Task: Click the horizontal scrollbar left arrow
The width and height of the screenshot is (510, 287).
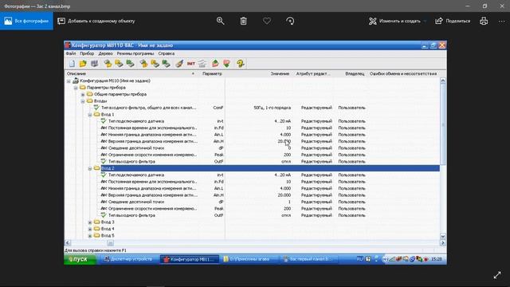Action: click(68, 242)
